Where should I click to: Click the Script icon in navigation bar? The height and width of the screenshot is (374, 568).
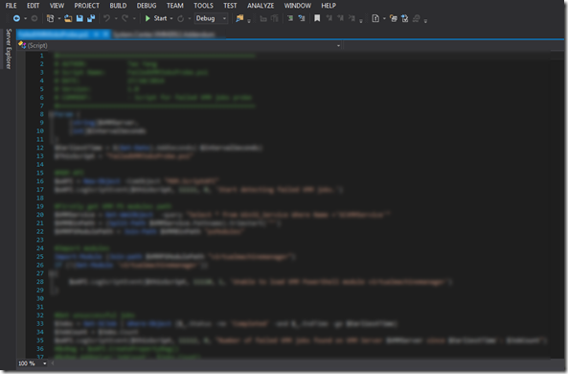click(x=22, y=45)
